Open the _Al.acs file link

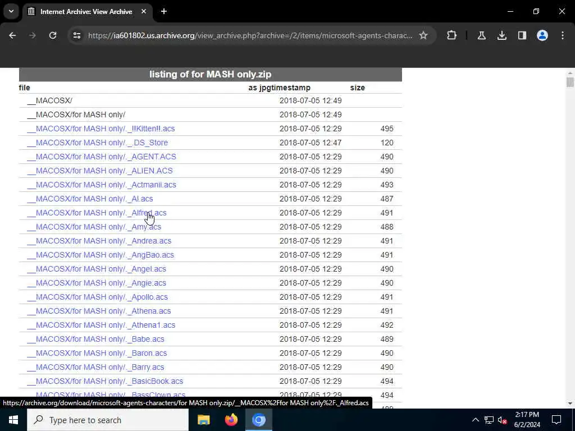[x=90, y=199]
